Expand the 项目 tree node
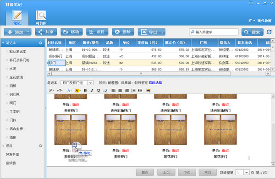The image size is (275, 179). pyautogui.click(x=3, y=146)
